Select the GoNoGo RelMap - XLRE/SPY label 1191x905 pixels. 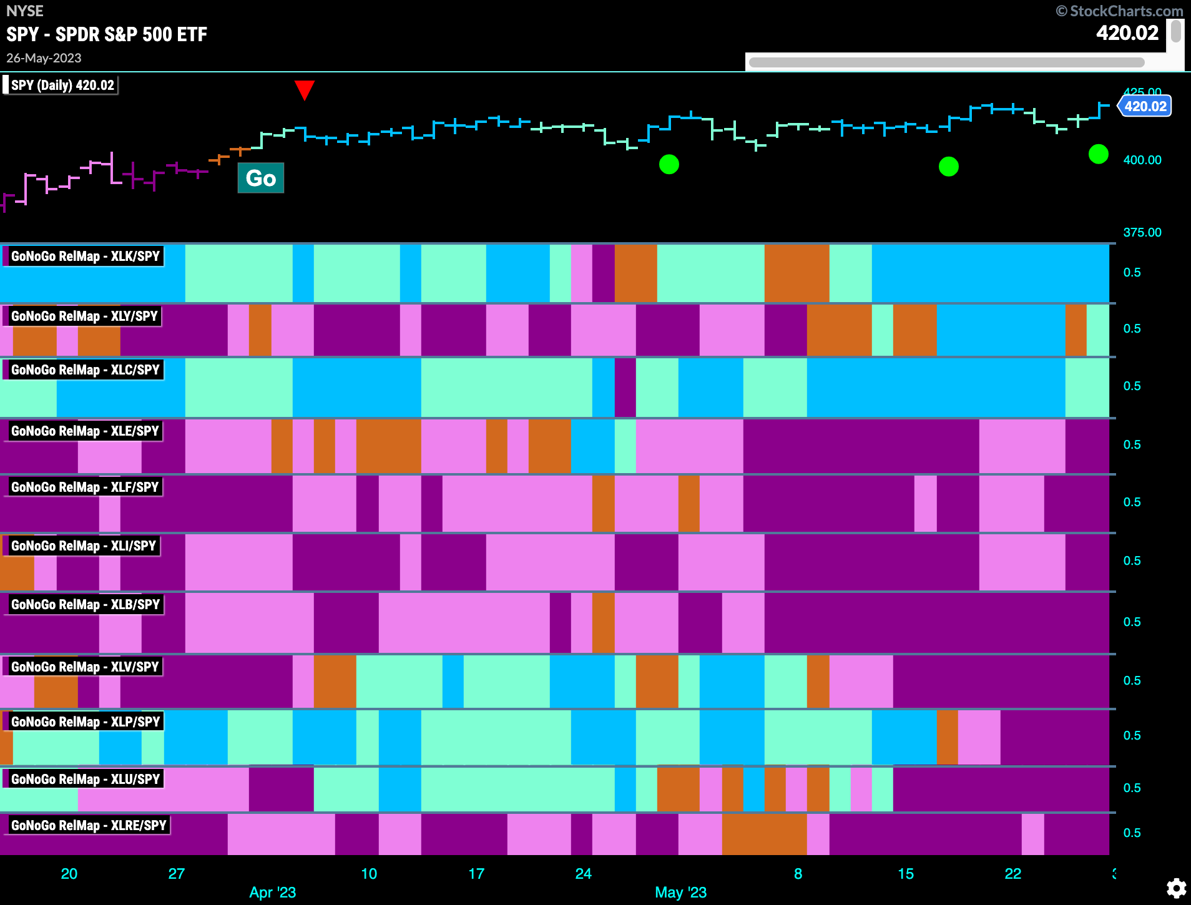[87, 825]
